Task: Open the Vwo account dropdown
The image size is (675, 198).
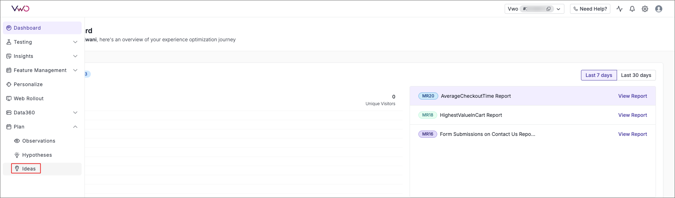Action: pyautogui.click(x=534, y=9)
